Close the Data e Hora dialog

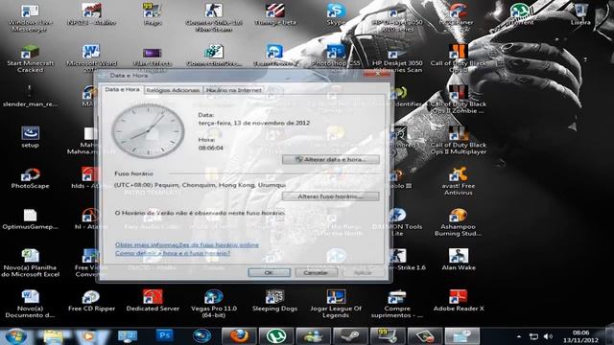pos(376,74)
